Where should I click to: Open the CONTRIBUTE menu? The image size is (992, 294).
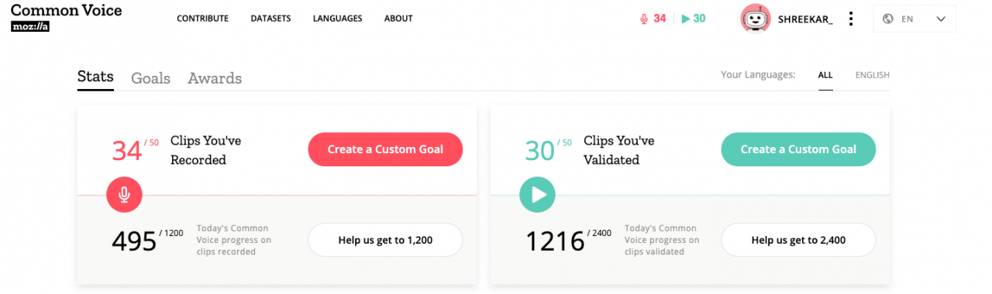[202, 19]
